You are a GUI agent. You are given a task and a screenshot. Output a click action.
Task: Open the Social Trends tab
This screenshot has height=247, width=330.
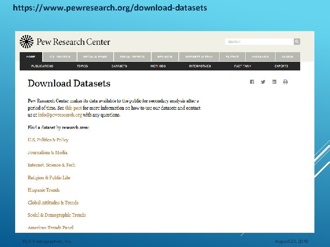tap(132, 57)
